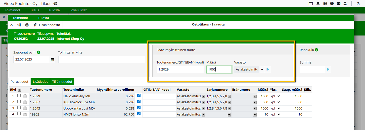Open the Sovellukset menu
Viewport: 365px width, 130px height.
[78, 10]
